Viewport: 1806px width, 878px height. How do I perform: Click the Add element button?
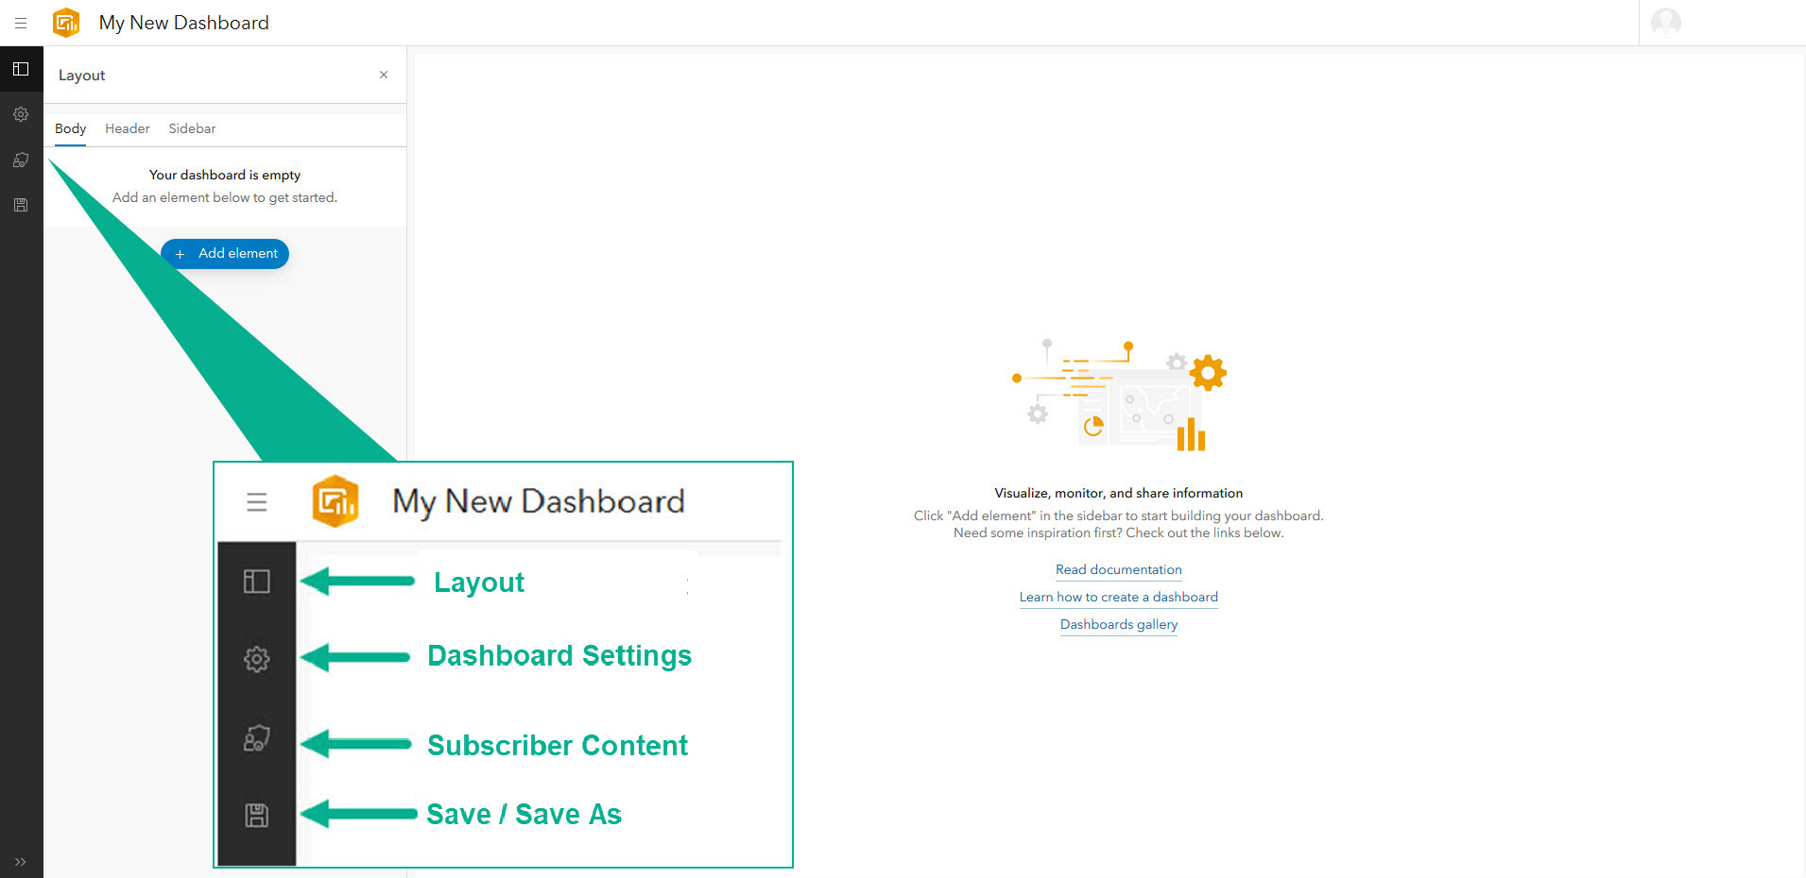pyautogui.click(x=224, y=253)
